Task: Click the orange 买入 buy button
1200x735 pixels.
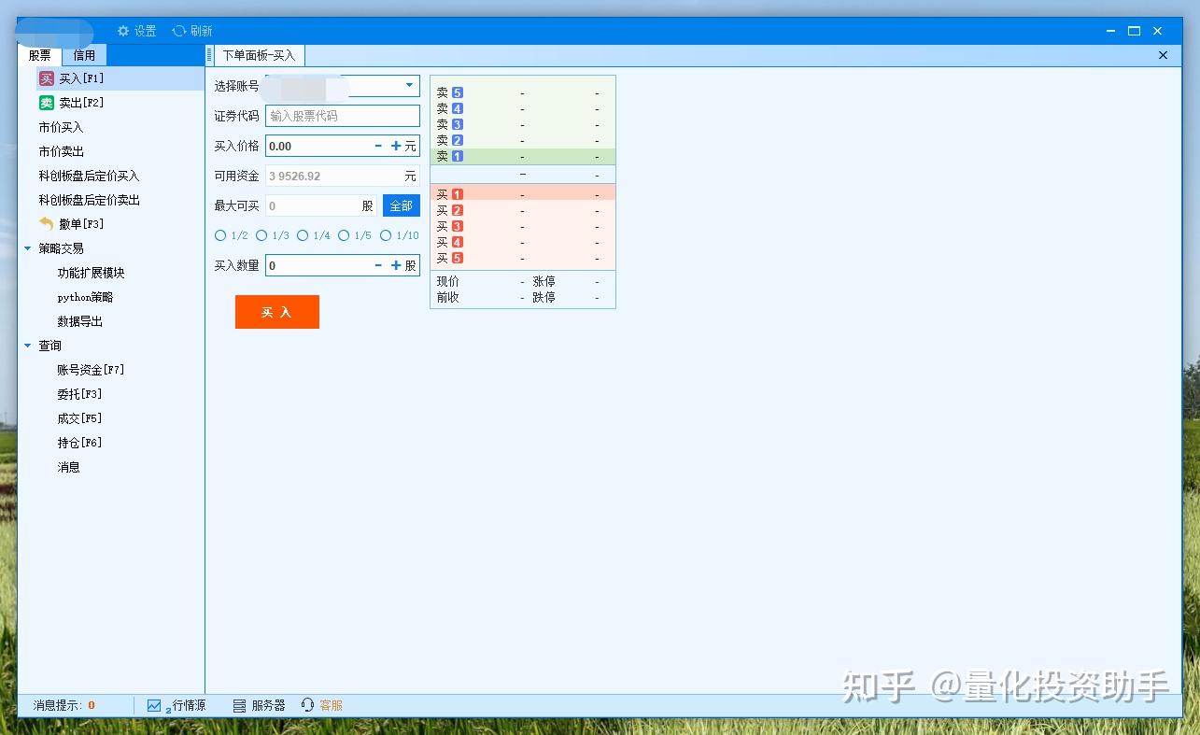Action: tap(276, 312)
